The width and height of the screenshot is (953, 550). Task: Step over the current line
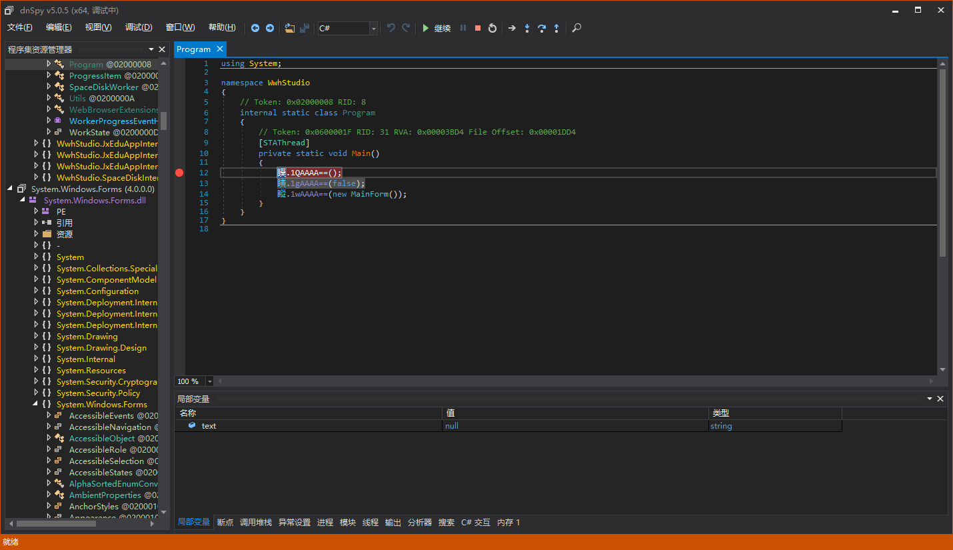pyautogui.click(x=542, y=28)
